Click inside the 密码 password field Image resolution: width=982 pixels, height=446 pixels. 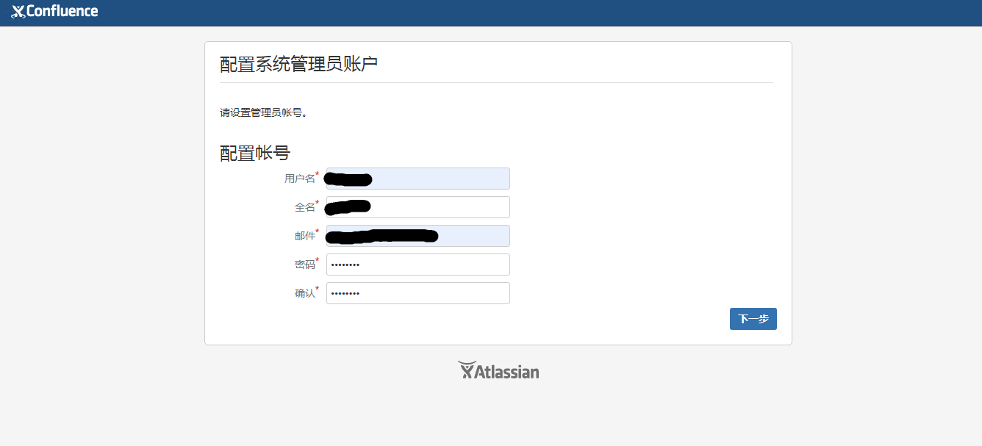point(417,264)
